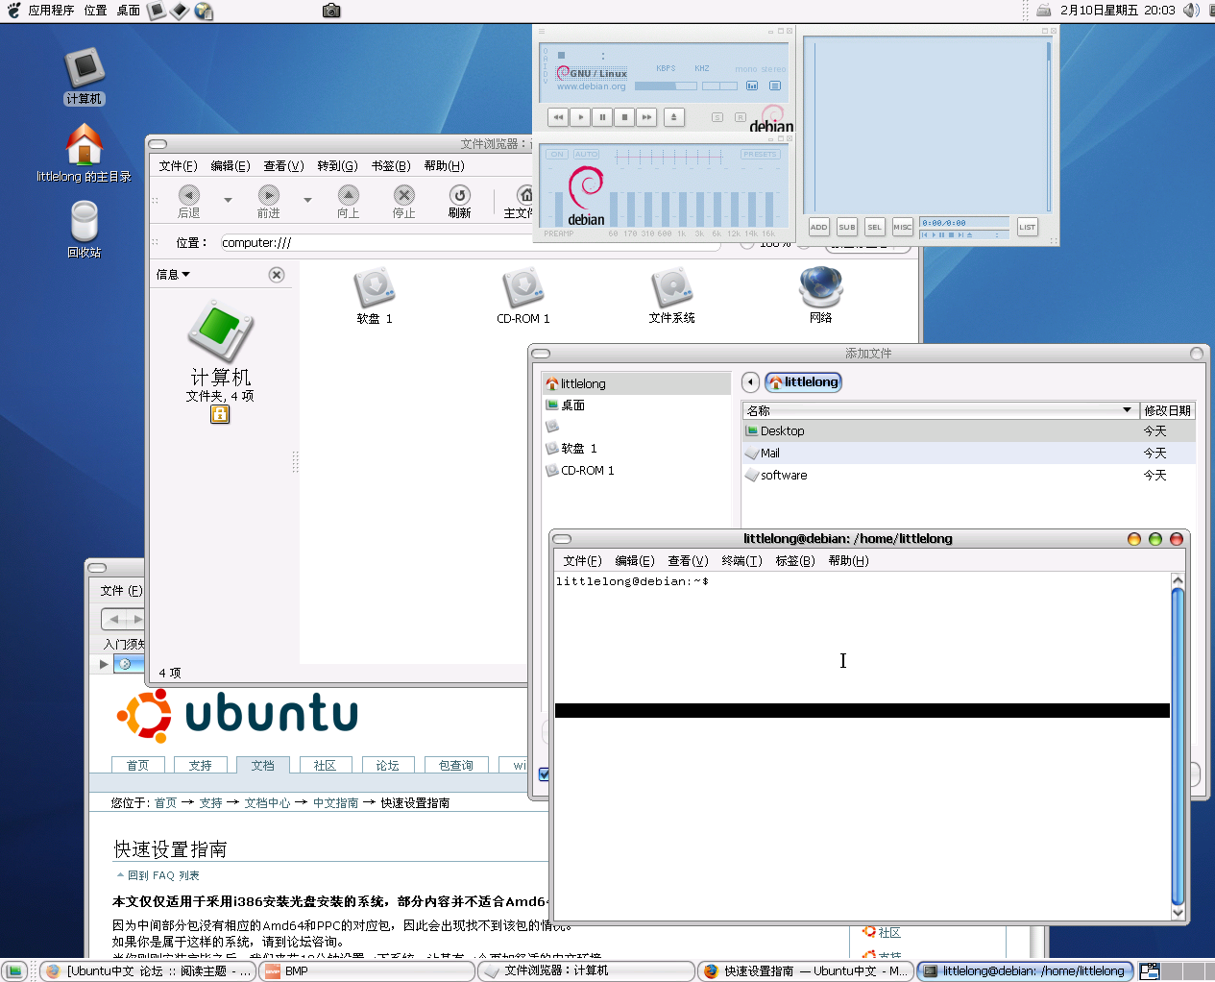Click the eject button in media player

tap(674, 117)
